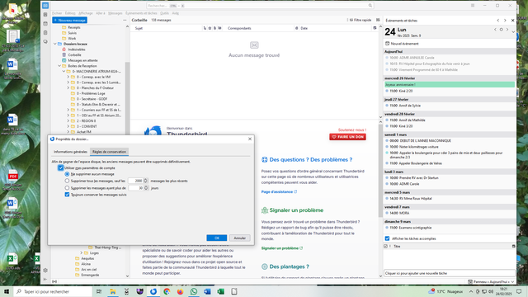Switch to Règles de conservation tab
Viewport: 528px width, 297px height.
click(109, 152)
